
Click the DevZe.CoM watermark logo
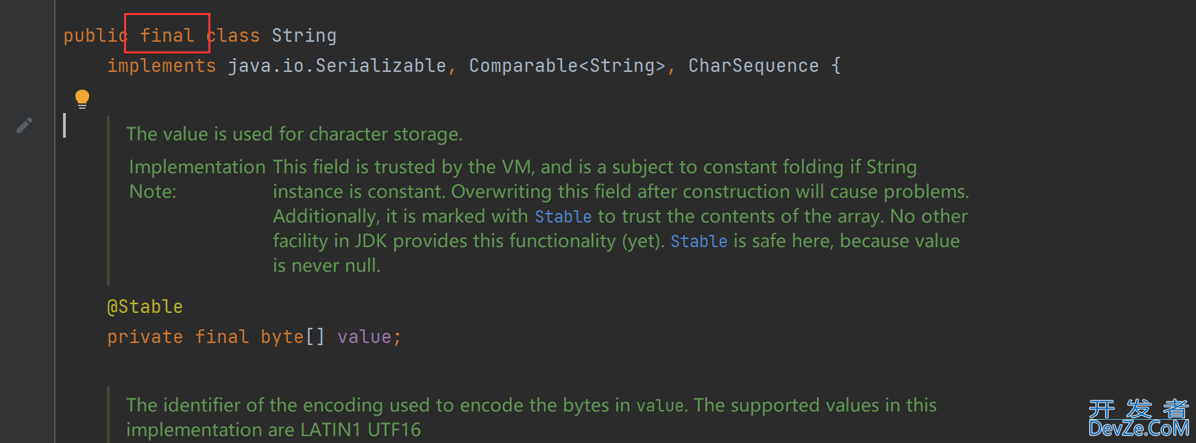(x=1139, y=418)
